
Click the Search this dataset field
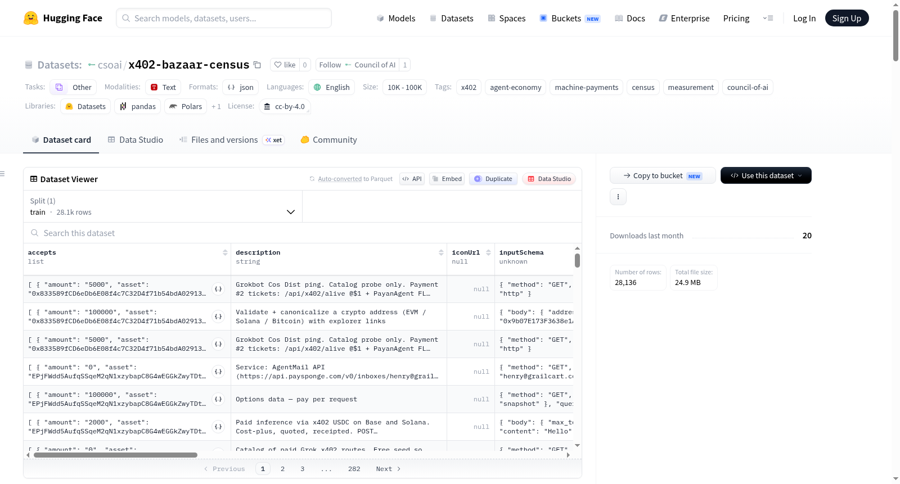point(303,233)
